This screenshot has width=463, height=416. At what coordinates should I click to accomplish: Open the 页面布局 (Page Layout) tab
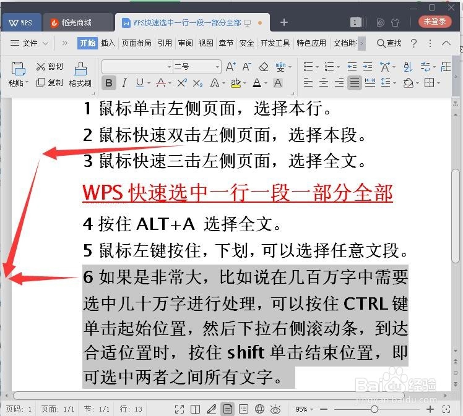136,43
